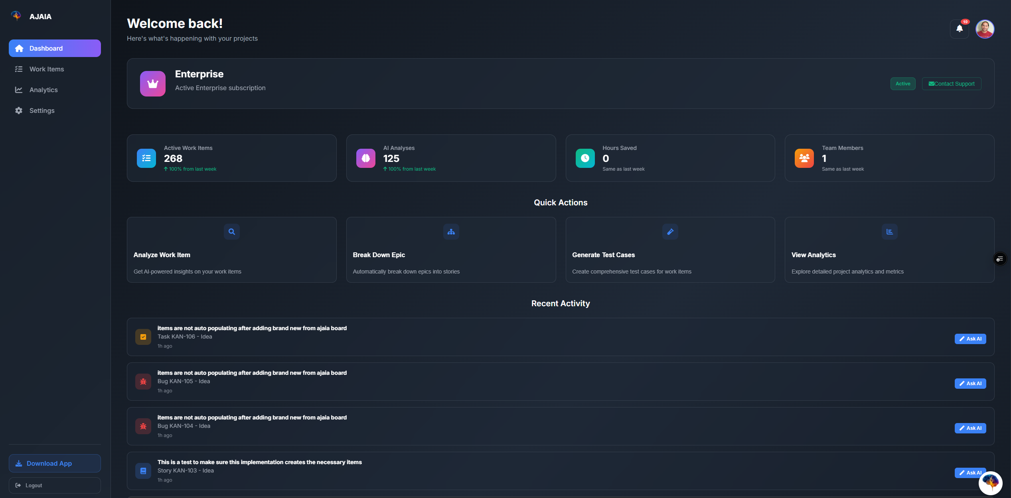
Task: Select the Dashboard sidebar tab
Action: tap(55, 48)
